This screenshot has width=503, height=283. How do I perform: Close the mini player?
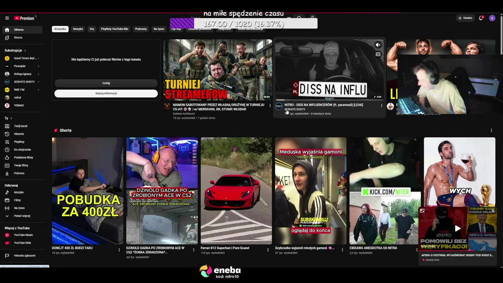coord(493,211)
